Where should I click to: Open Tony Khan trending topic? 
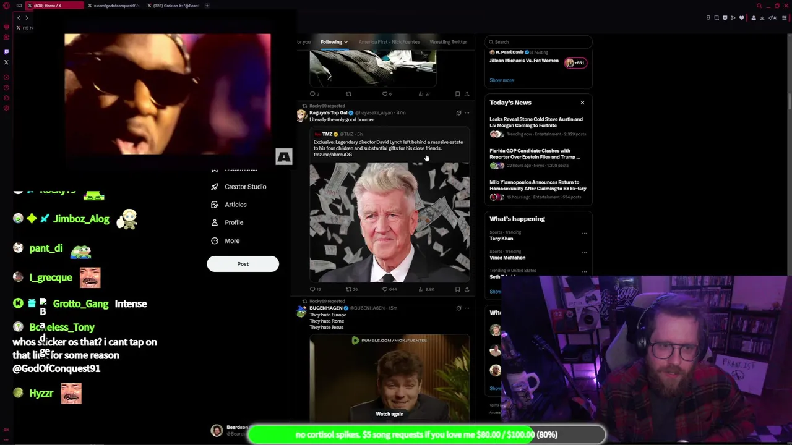pos(501,239)
